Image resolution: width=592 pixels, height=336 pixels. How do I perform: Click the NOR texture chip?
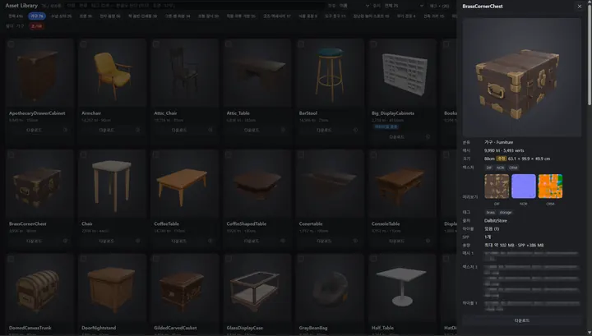(x=500, y=168)
